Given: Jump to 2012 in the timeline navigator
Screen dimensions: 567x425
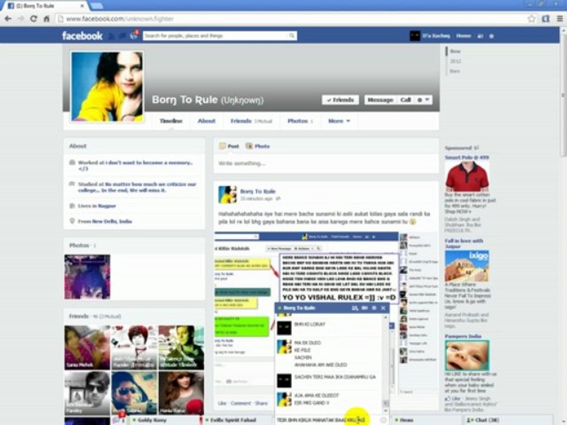Looking at the screenshot, I should coord(455,61).
